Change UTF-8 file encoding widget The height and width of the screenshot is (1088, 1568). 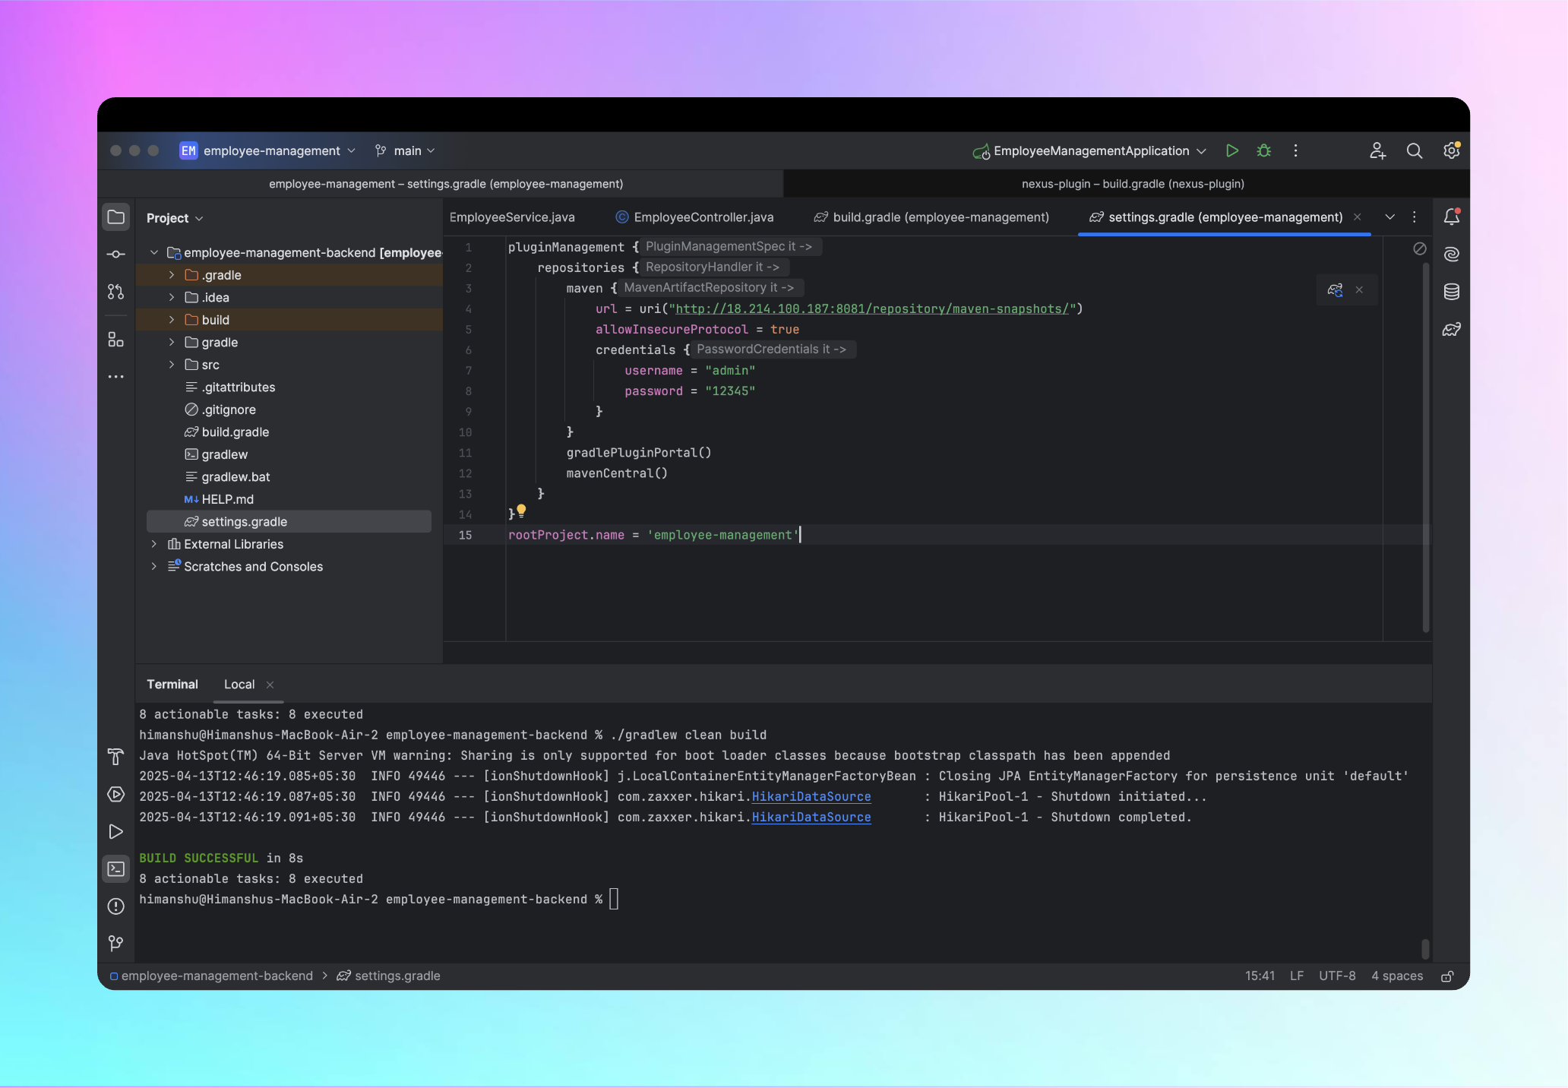pyautogui.click(x=1337, y=976)
